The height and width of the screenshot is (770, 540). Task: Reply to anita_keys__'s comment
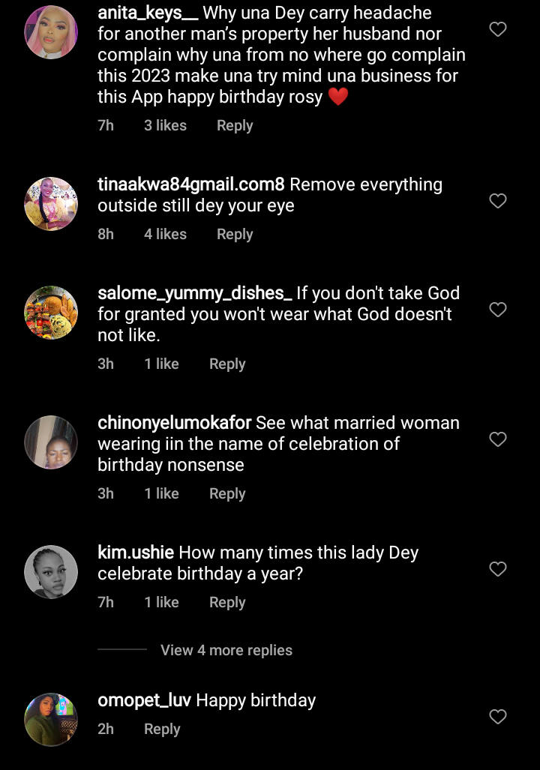234,125
